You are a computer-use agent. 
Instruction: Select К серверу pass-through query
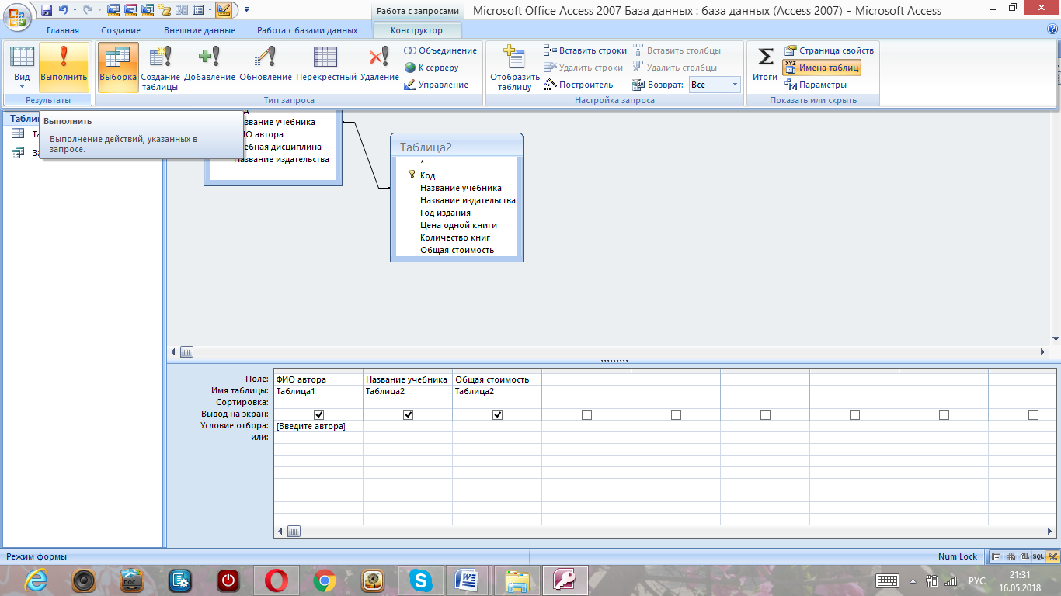point(432,68)
